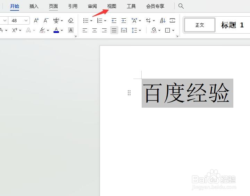Open the Chinese layout (A with arrows) tool
Image resolution: width=250 pixels, height=196 pixels.
[134, 20]
